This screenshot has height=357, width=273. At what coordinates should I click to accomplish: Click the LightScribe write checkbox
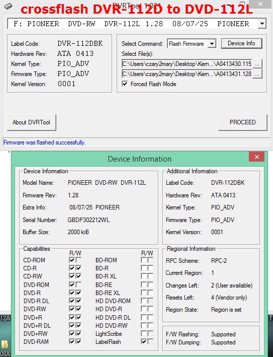tap(150, 333)
